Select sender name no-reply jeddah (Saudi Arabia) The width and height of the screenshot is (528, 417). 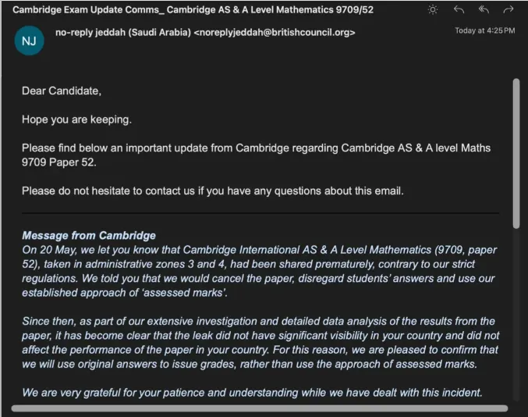(x=123, y=32)
